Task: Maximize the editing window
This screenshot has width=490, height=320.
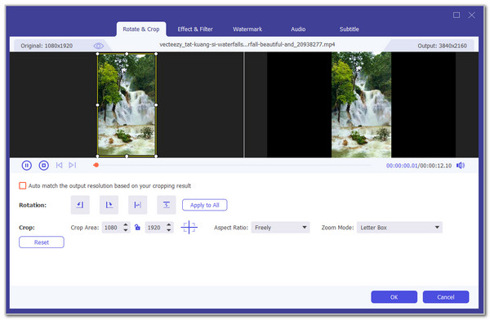Action: (x=457, y=15)
